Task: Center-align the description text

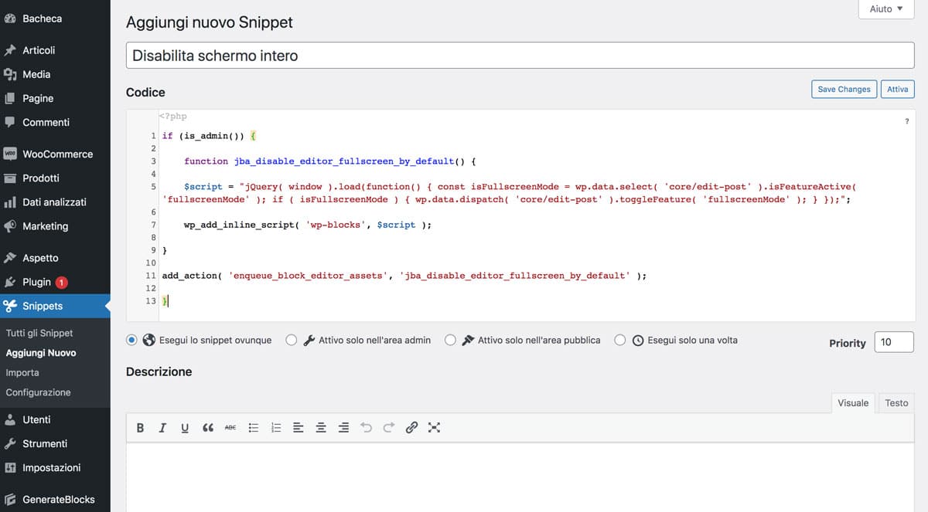Action: (x=321, y=427)
